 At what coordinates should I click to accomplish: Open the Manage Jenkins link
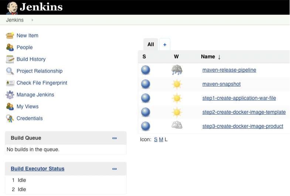click(35, 95)
